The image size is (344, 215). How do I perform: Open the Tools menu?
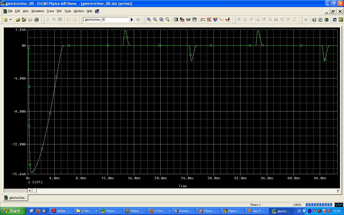point(68,11)
